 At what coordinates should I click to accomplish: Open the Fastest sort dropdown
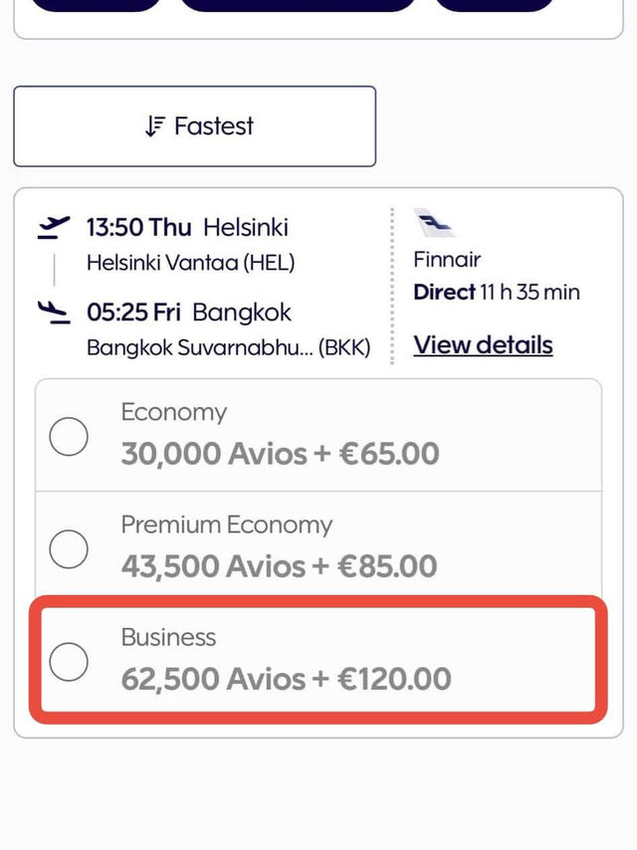click(195, 126)
